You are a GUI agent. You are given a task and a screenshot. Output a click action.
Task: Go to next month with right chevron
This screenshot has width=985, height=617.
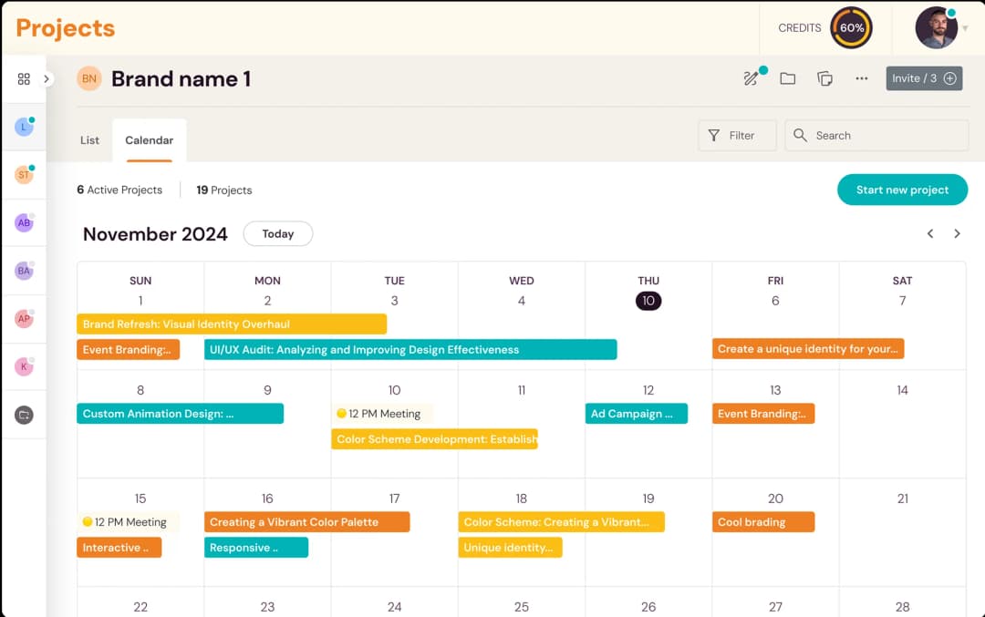(957, 234)
